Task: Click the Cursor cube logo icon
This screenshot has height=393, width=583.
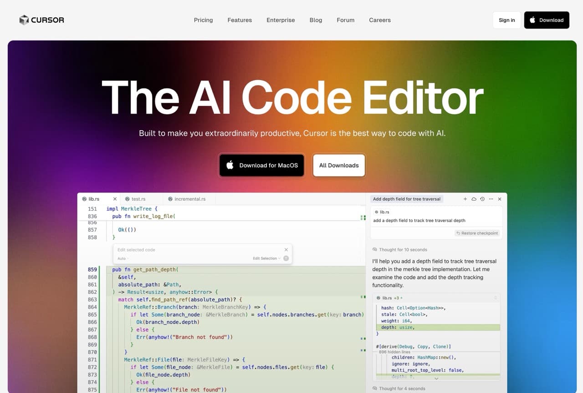Action: [24, 20]
